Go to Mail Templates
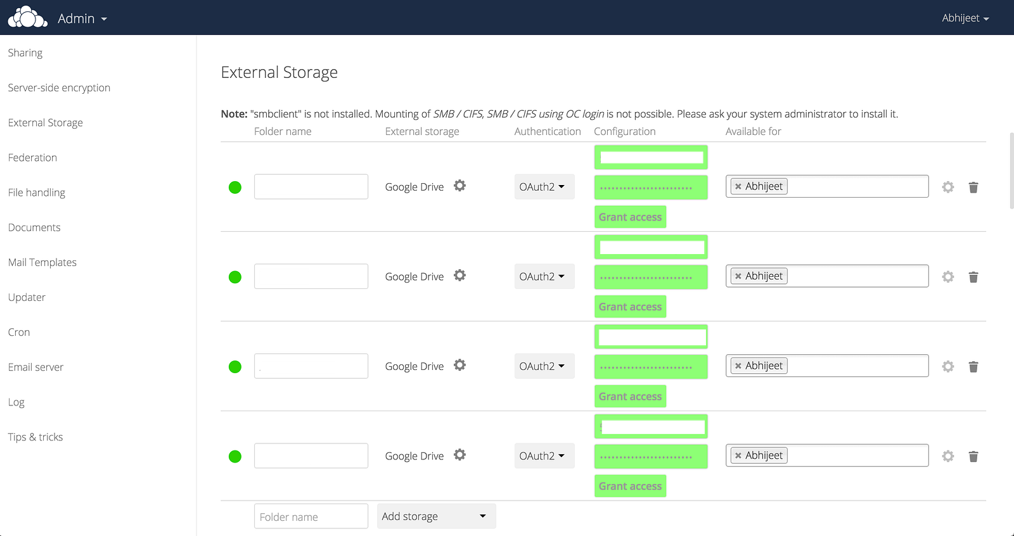The image size is (1014, 536). pyautogui.click(x=42, y=262)
